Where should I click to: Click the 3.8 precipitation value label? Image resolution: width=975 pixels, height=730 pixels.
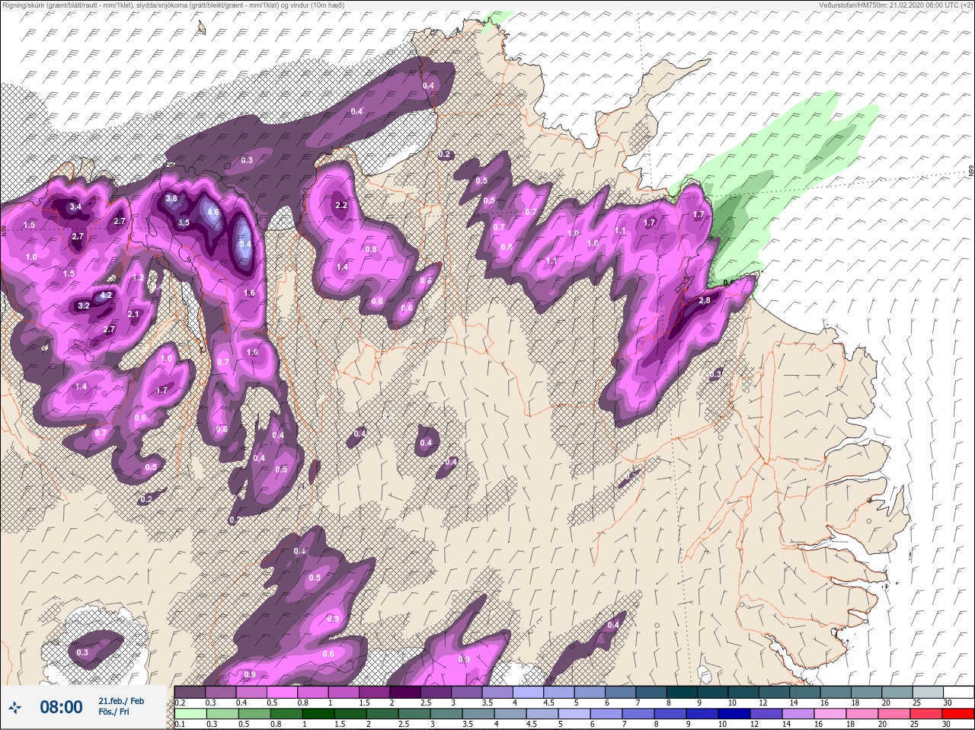click(171, 198)
